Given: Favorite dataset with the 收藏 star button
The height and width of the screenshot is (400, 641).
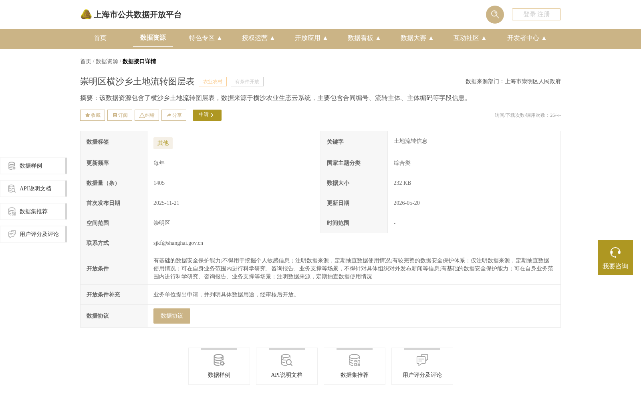Looking at the screenshot, I should pos(93,115).
